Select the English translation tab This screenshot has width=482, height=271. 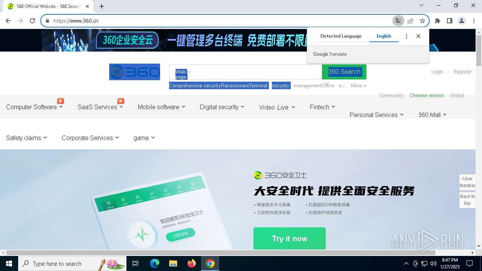[384, 36]
